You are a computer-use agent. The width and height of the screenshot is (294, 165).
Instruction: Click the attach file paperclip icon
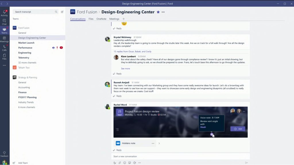click(x=120, y=163)
